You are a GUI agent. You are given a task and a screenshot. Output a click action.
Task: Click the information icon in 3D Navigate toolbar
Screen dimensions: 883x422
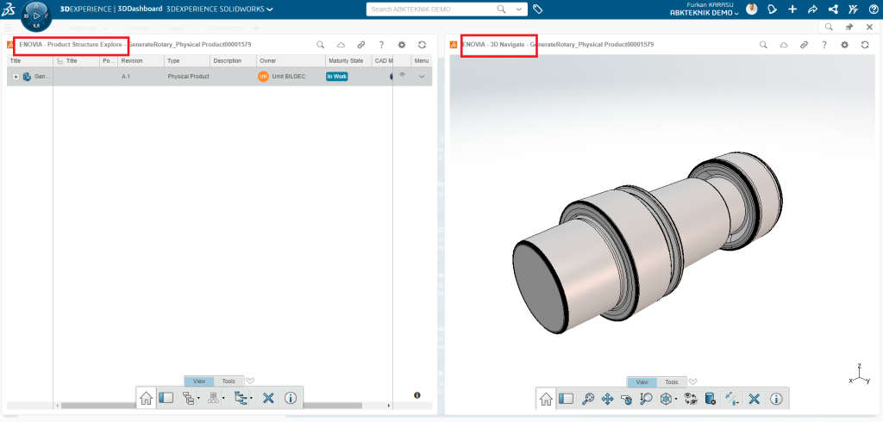[776, 399]
